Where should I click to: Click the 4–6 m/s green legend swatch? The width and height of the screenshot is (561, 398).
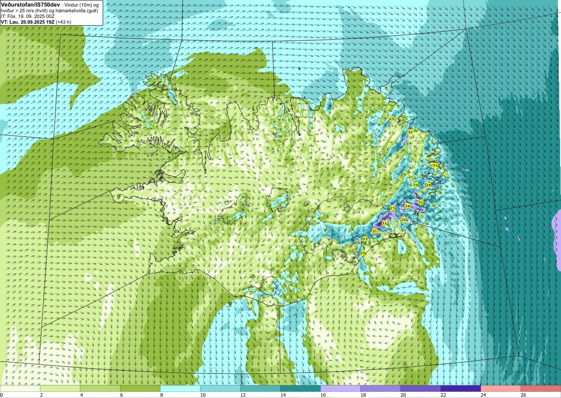100,388
